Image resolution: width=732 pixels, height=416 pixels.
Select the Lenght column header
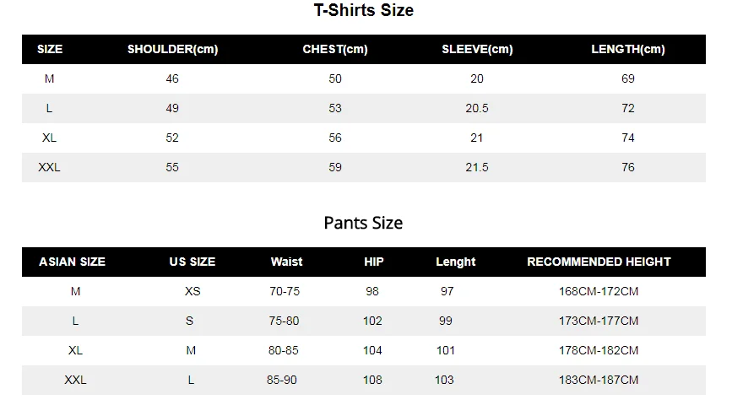456,262
